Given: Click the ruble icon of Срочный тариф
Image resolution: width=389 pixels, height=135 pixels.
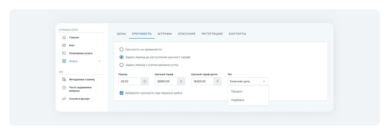Looking at the screenshot, I should click(181, 81).
